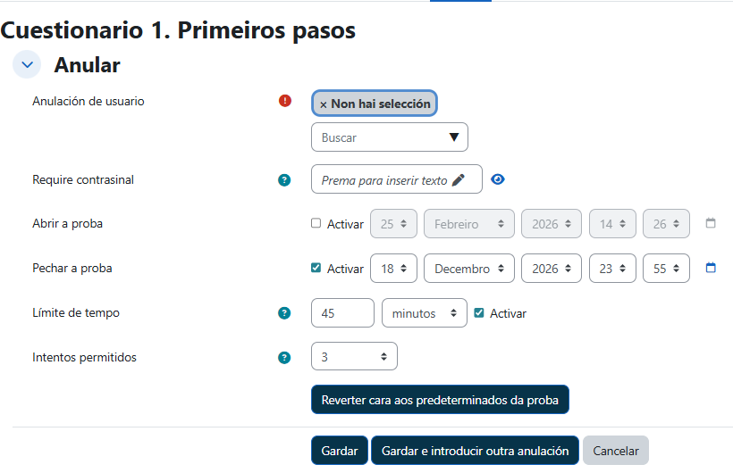Click the time limit field showing 45
The width and height of the screenshot is (733, 473).
[x=342, y=313]
